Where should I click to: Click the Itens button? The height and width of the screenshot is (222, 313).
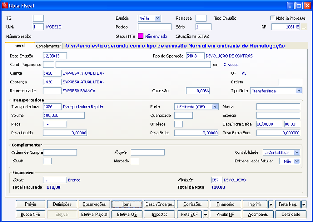[x=127, y=204]
